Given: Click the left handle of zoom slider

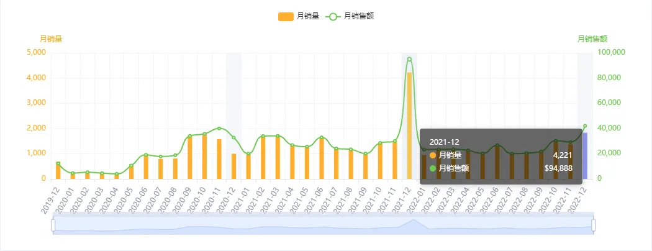Looking at the screenshot, I should [53, 225].
